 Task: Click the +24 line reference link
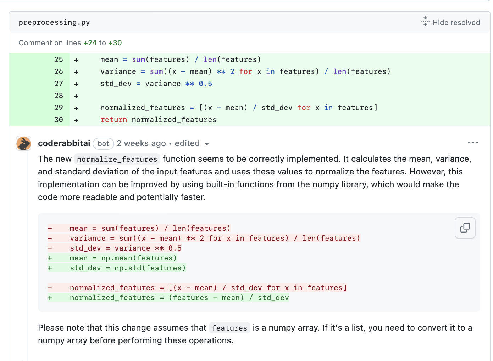[90, 42]
